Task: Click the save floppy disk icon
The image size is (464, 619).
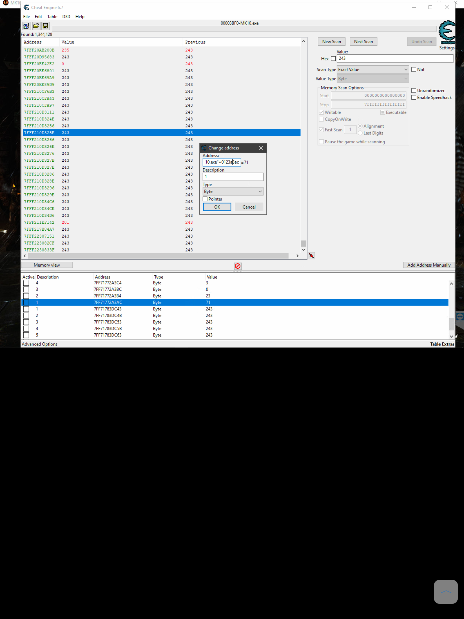Action: [x=45, y=26]
